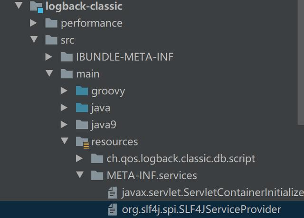Collapse the main folder arrow
The width and height of the screenshot is (304, 218).
(49, 73)
